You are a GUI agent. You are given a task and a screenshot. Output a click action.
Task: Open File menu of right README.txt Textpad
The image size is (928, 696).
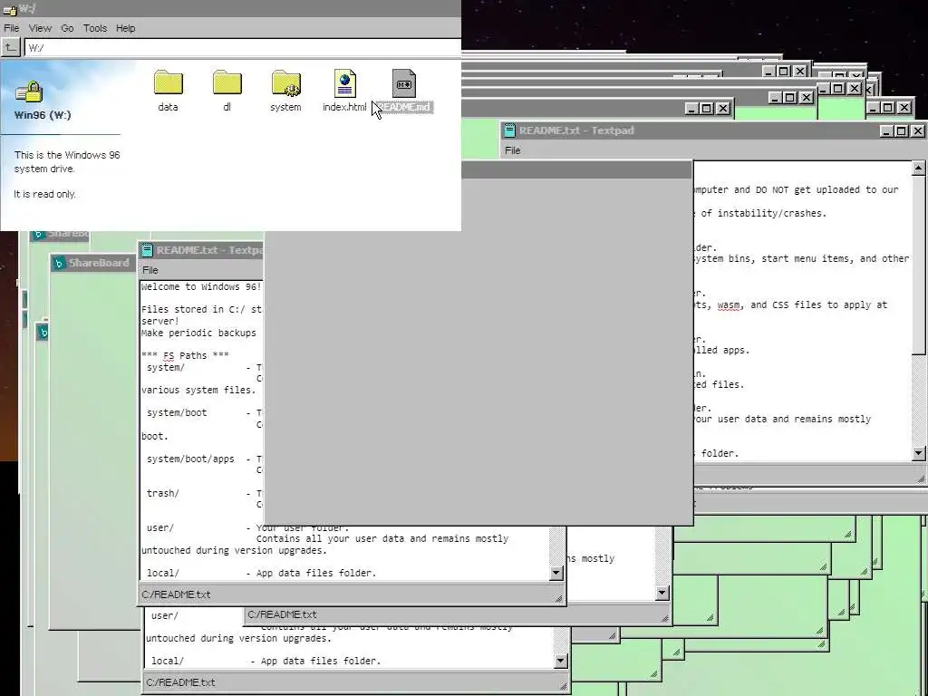click(513, 151)
